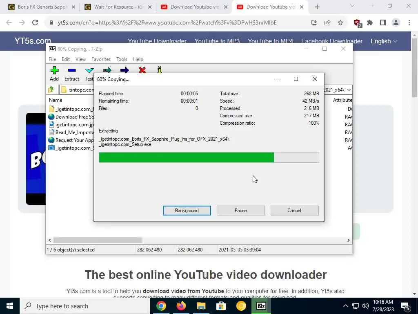Open Chrome tab search chevron
This screenshot has width=418, height=314.
coord(352,6)
